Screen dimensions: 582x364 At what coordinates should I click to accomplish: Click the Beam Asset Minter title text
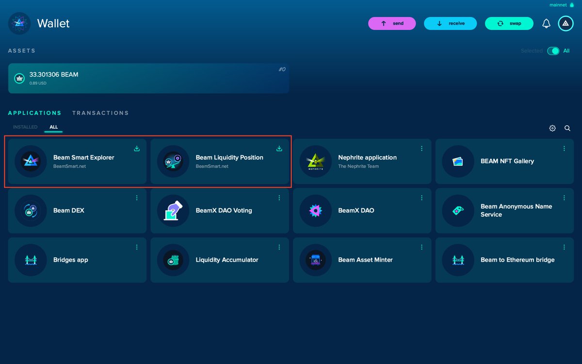(x=365, y=260)
